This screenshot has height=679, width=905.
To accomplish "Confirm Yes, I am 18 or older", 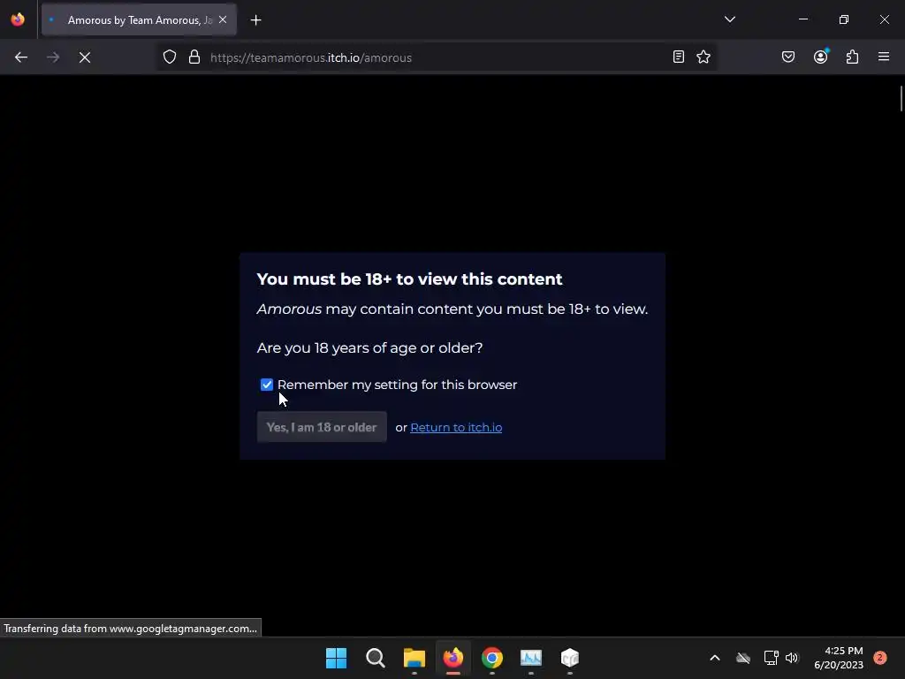I will coord(322,427).
